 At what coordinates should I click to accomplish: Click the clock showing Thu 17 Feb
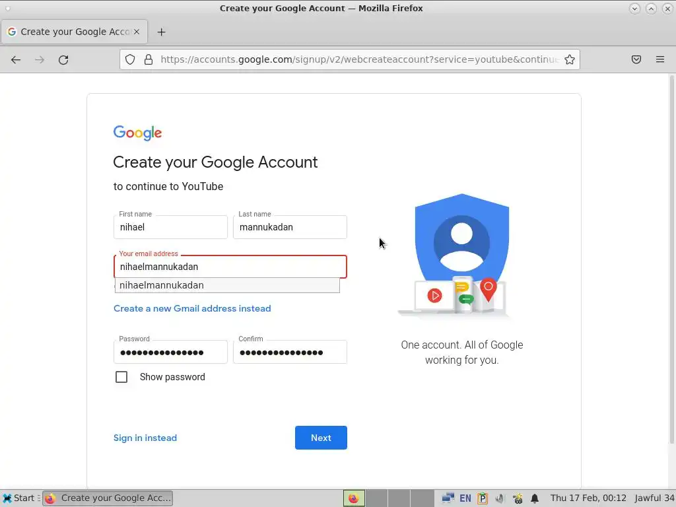coord(588,498)
